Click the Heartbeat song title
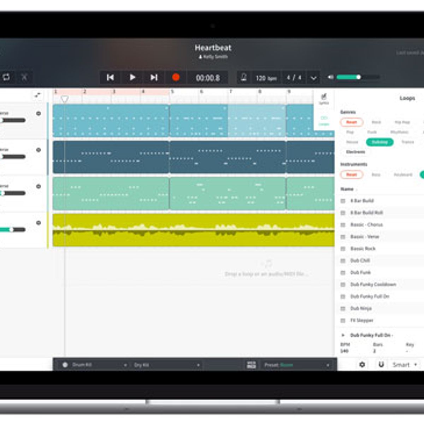The width and height of the screenshot is (424, 424). pos(213,48)
